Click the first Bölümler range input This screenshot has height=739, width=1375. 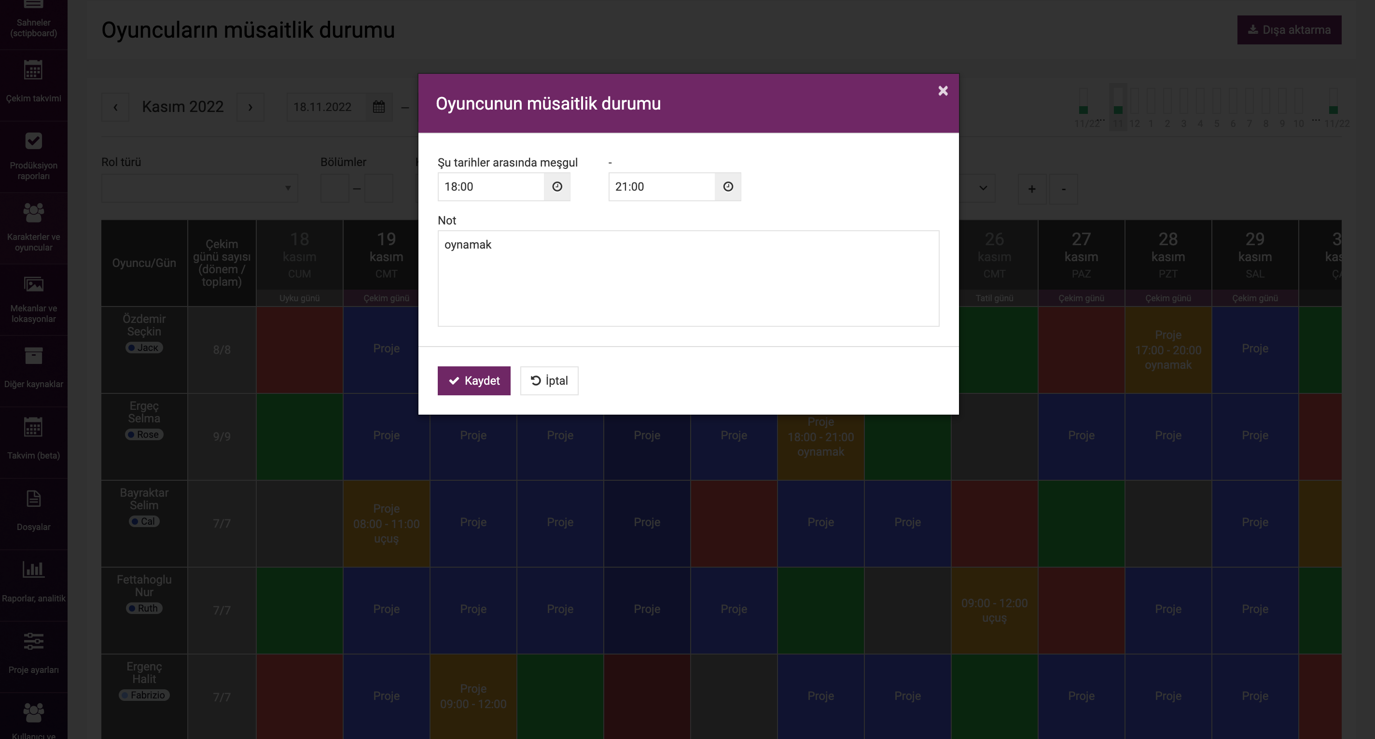(334, 188)
